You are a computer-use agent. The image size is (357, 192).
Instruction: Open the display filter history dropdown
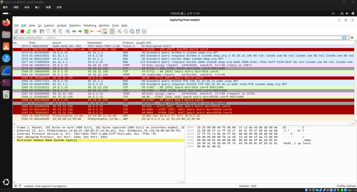click(348, 38)
